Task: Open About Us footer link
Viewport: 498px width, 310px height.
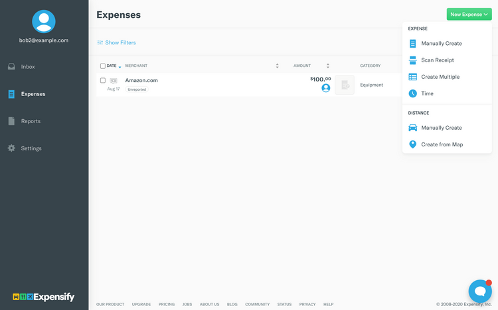Action: 209,304
